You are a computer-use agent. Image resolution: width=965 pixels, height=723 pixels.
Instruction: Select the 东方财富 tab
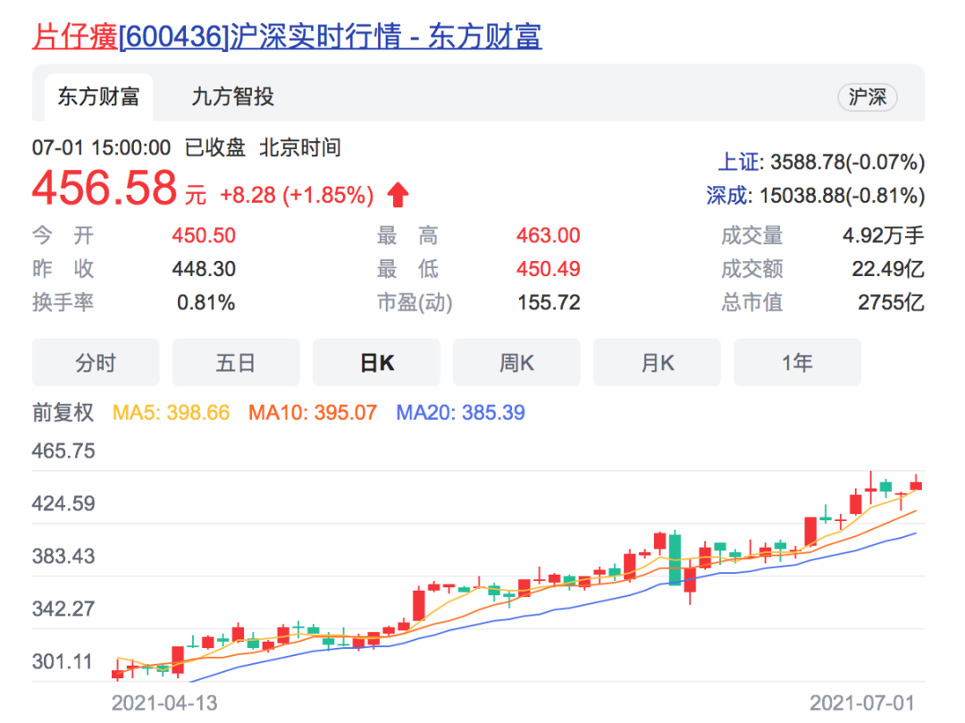[97, 97]
